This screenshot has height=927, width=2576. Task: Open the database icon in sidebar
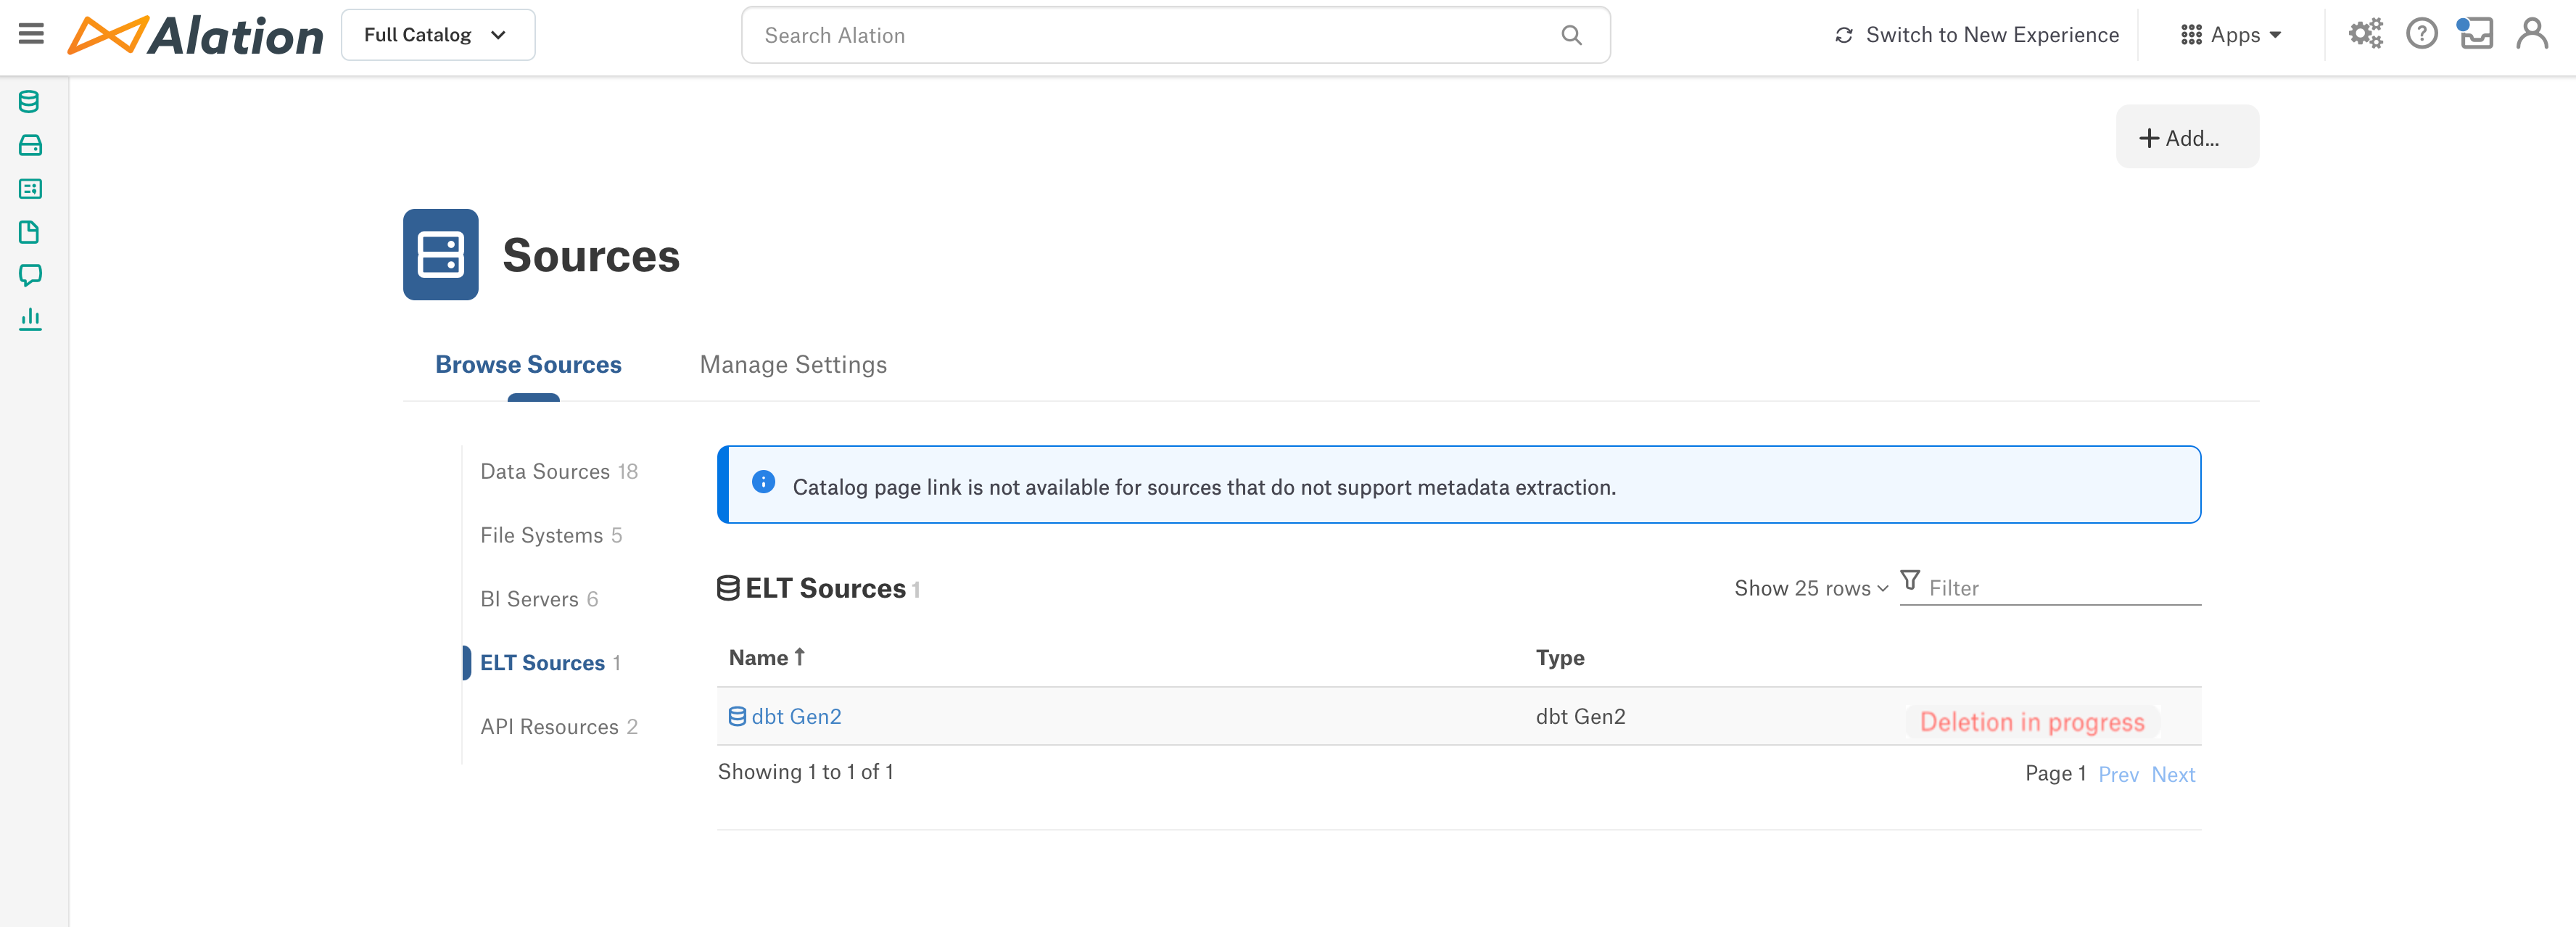click(30, 101)
